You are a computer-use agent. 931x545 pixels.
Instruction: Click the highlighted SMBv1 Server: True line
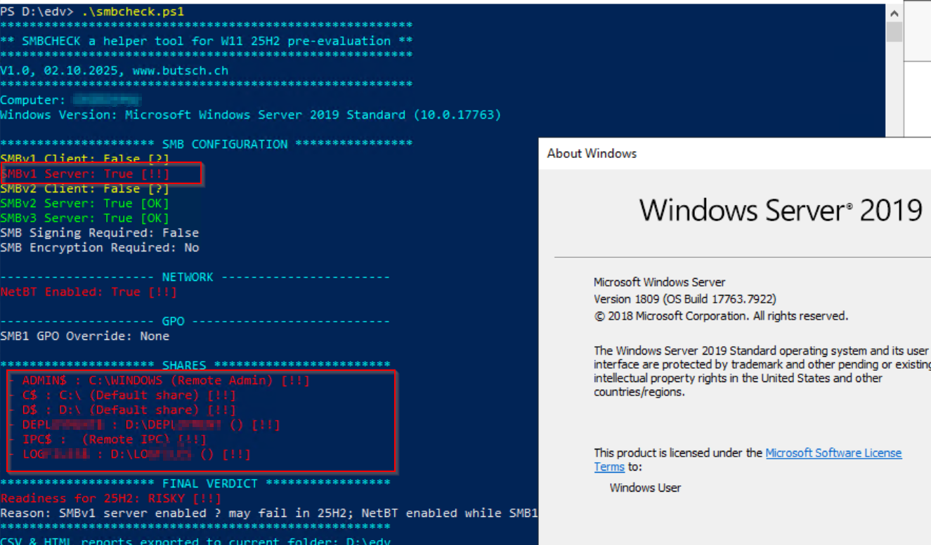85,173
